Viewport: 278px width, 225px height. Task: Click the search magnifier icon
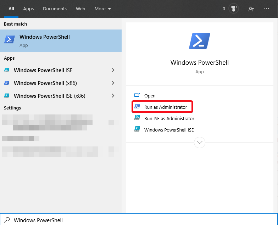(x=7, y=220)
